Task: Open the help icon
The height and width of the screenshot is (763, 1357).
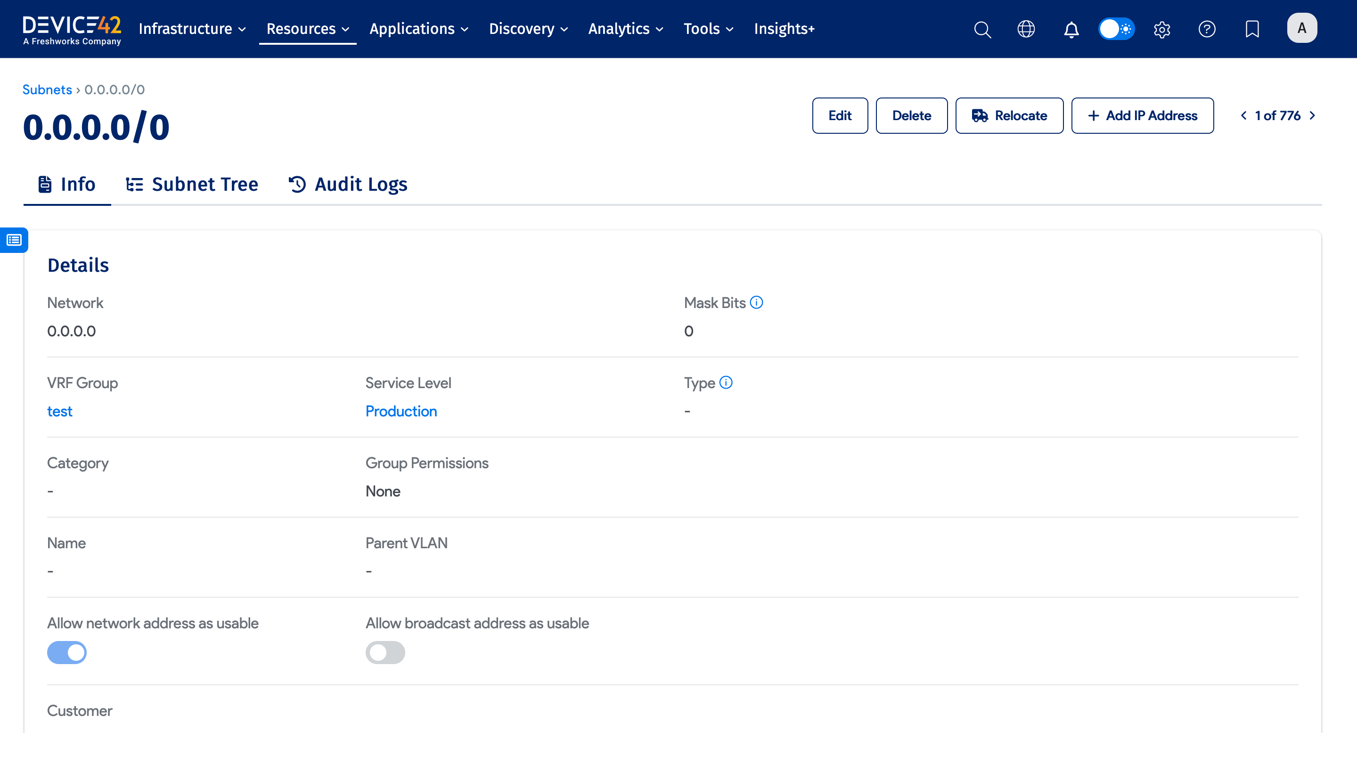Action: click(1207, 29)
